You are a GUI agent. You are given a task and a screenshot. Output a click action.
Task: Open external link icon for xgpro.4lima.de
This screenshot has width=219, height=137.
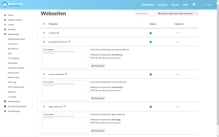[x=64, y=107]
